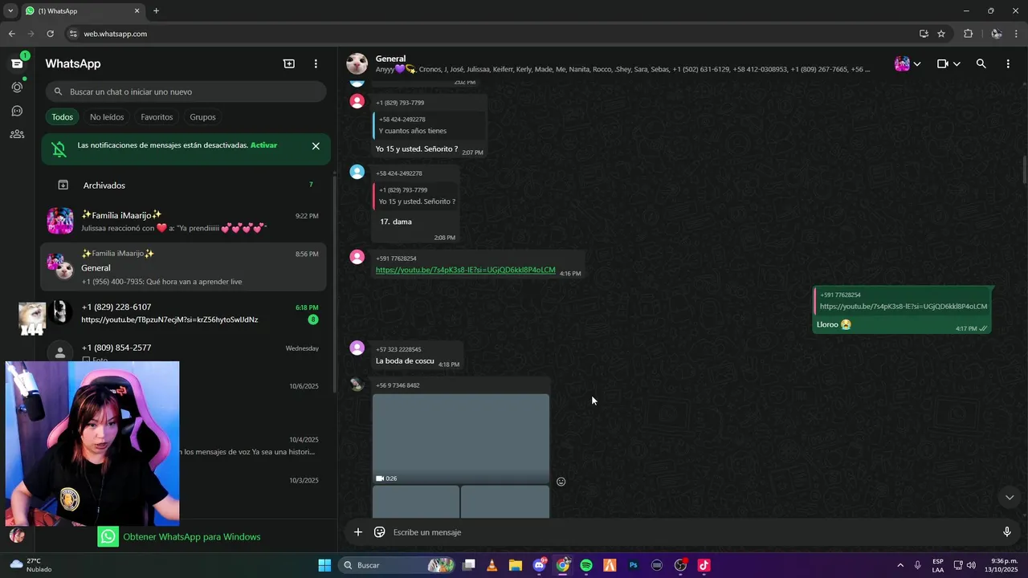The image size is (1028, 578).
Task: Close the WhatsApp browser tab
Action: point(137,11)
